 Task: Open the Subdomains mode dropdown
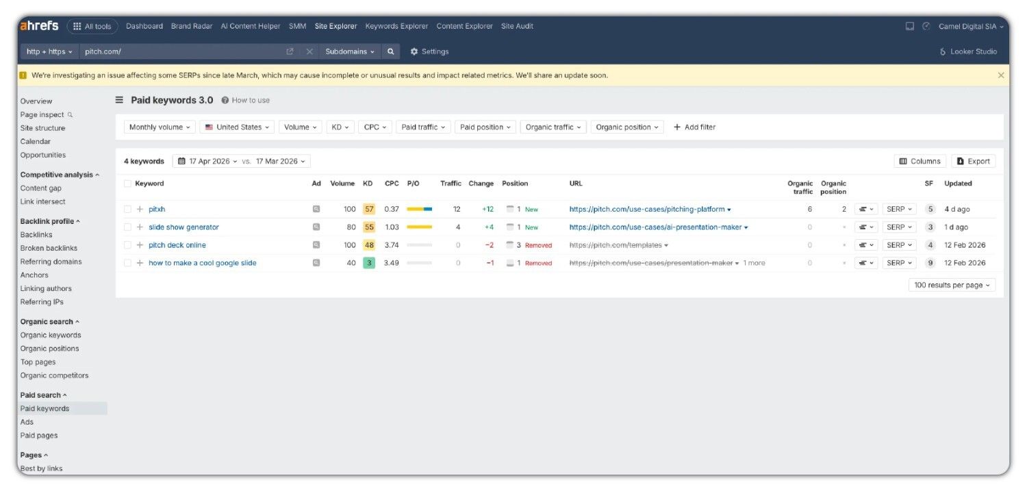(350, 51)
